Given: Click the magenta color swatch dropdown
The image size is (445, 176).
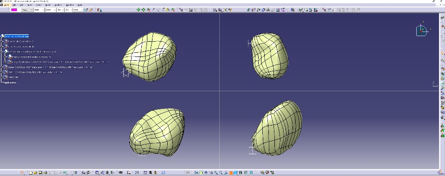Looking at the screenshot, I should [15, 10].
